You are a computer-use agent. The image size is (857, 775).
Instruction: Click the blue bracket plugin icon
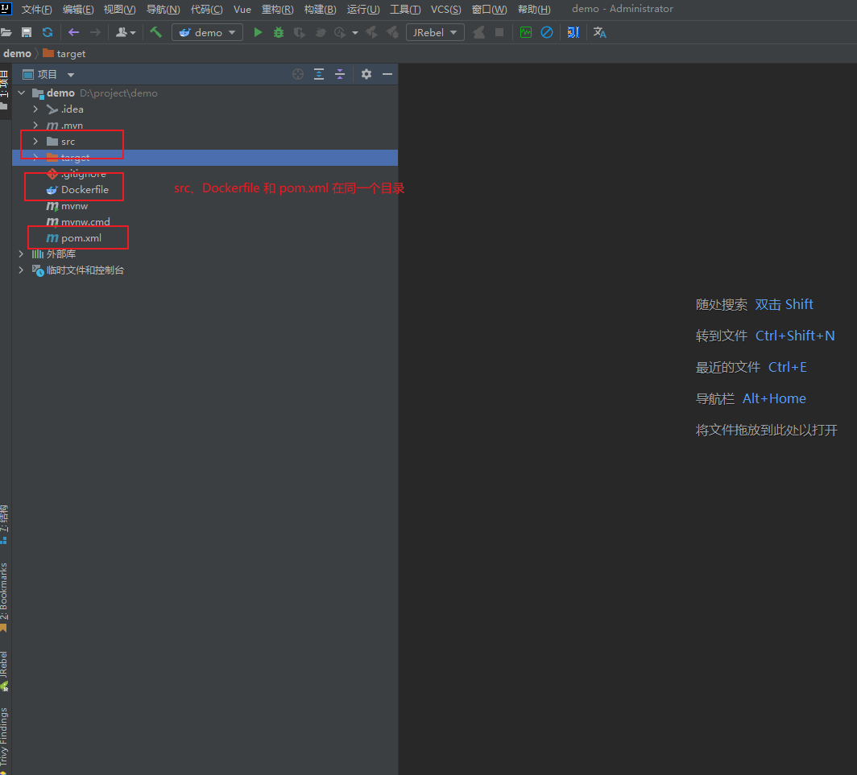point(573,32)
